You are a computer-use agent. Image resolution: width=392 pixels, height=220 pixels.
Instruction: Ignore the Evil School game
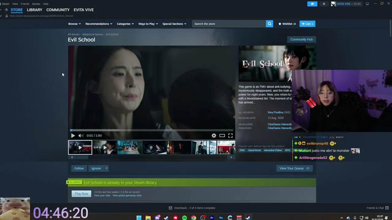click(x=96, y=168)
